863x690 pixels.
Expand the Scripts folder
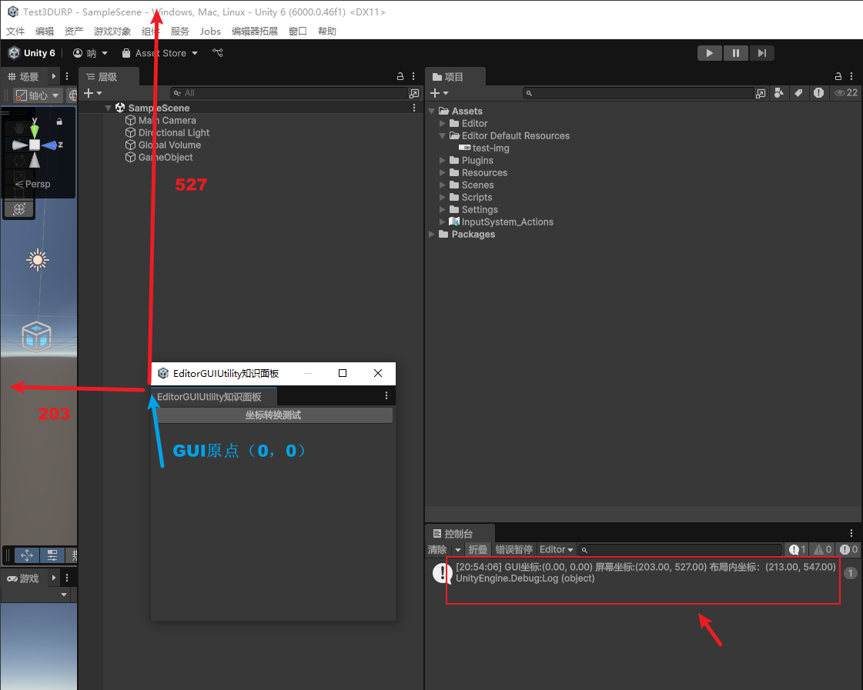[443, 198]
